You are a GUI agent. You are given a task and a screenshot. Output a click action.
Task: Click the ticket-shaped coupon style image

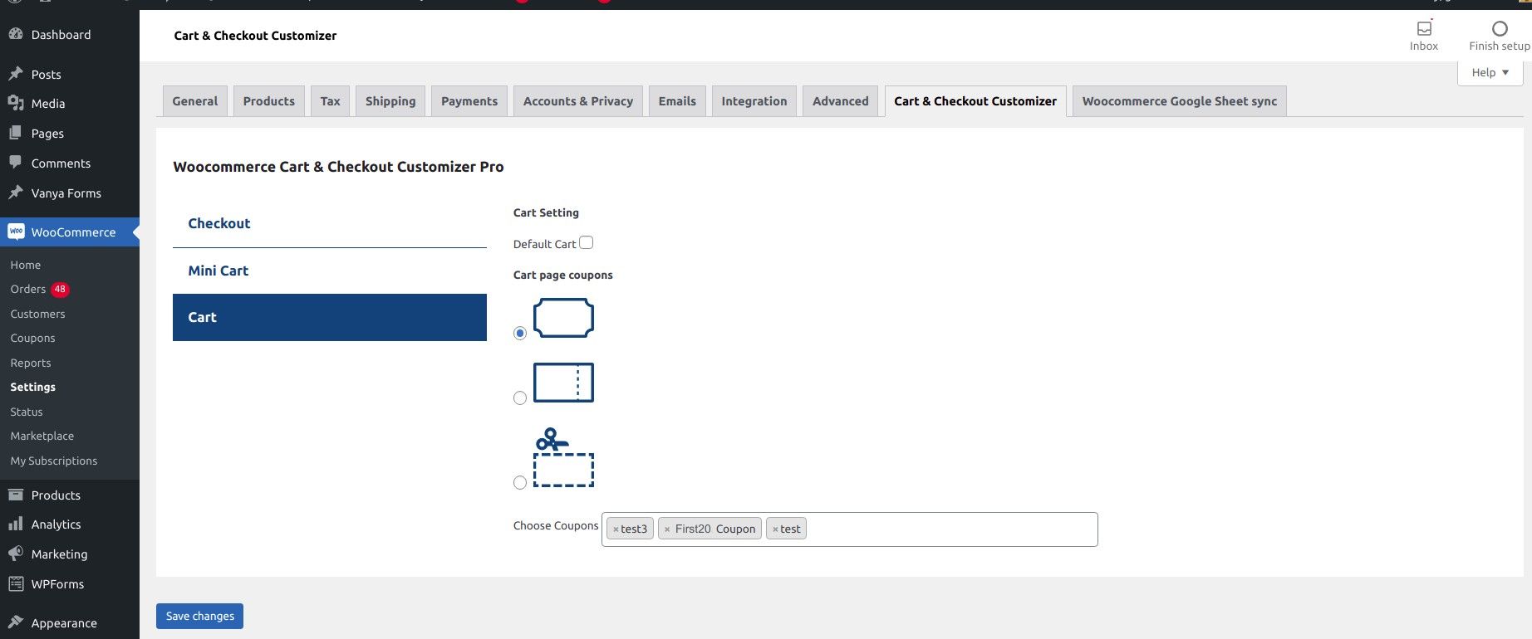563,318
